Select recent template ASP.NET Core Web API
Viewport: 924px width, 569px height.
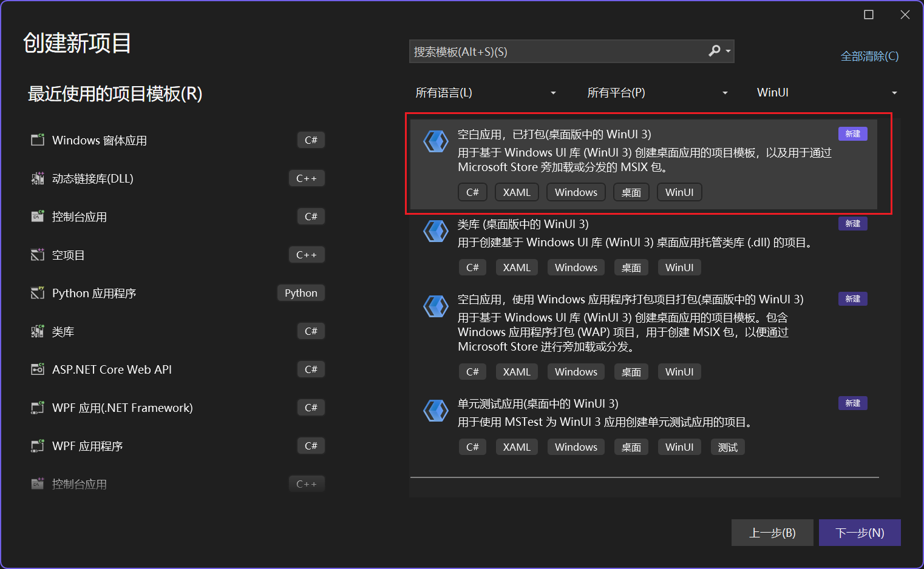click(x=112, y=369)
